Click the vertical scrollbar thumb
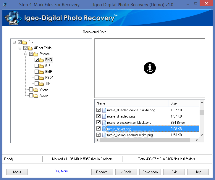 (x=202, y=112)
